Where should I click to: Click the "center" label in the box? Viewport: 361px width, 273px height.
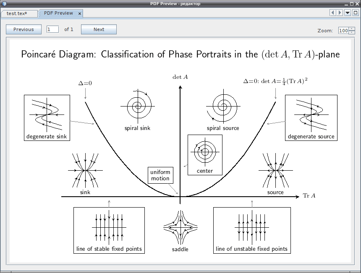click(205, 171)
